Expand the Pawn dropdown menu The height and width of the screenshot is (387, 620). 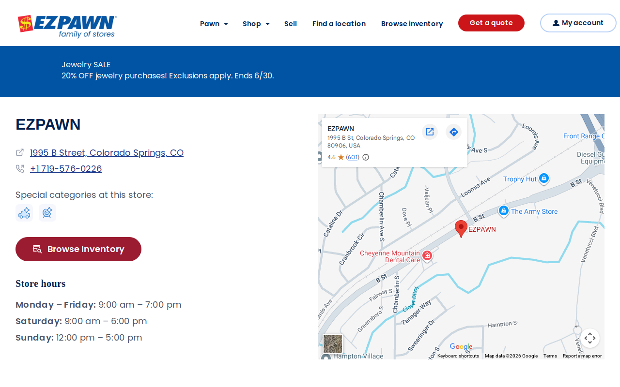point(214,24)
